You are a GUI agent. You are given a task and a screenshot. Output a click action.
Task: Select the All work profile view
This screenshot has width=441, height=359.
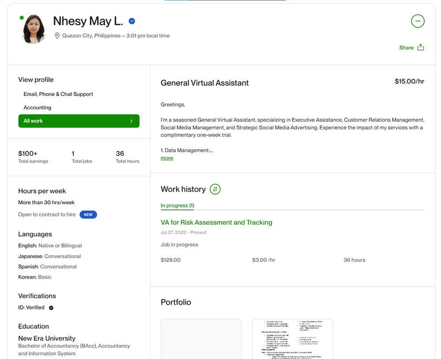78,121
